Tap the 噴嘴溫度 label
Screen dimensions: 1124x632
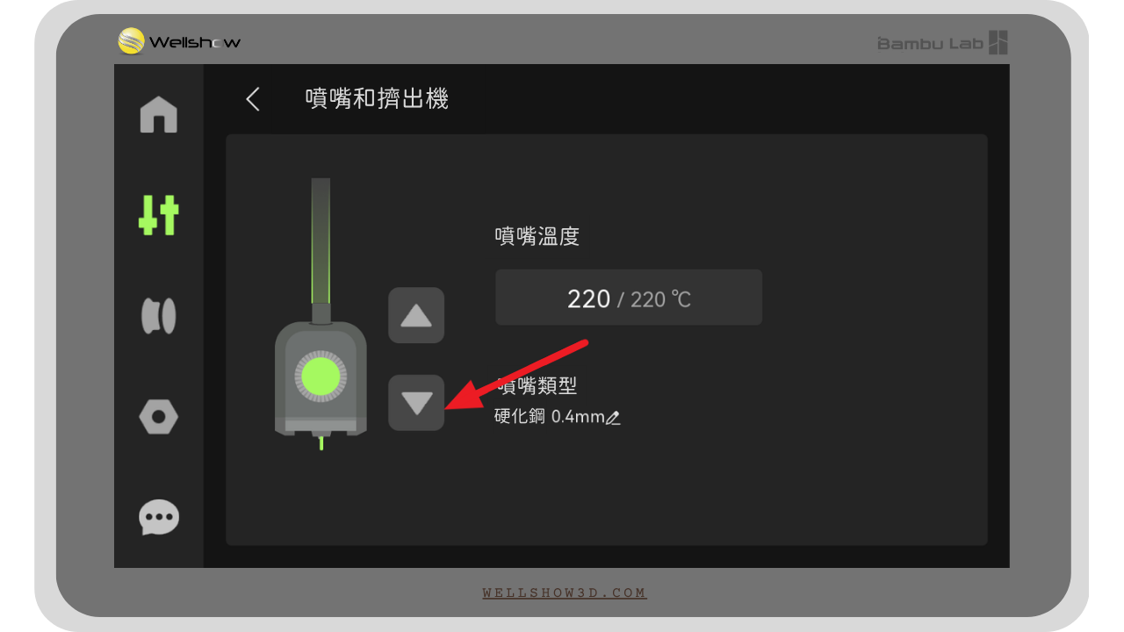[537, 236]
